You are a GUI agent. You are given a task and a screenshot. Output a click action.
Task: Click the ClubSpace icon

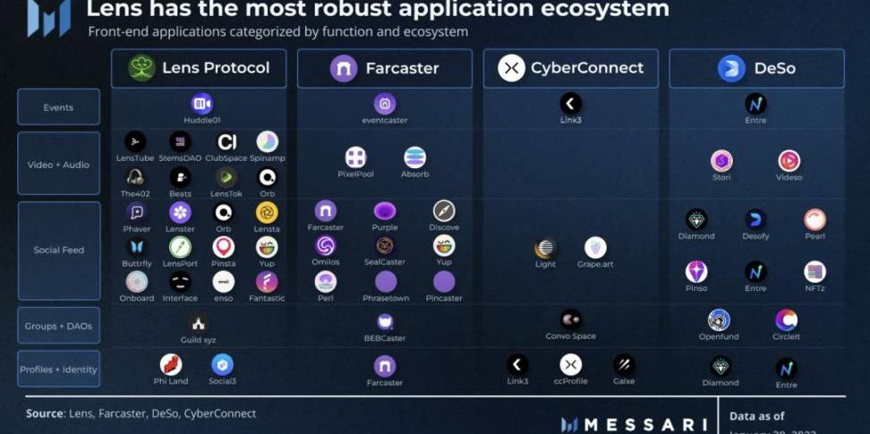(x=226, y=141)
